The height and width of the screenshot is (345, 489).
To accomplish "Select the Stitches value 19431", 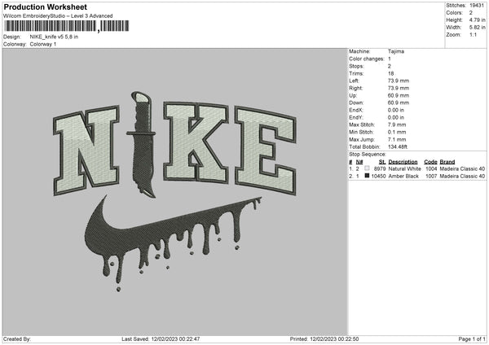I will point(477,6).
